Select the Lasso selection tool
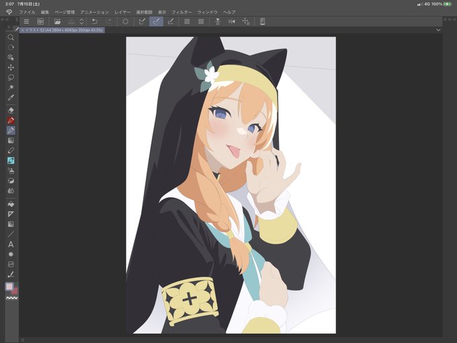 point(11,77)
